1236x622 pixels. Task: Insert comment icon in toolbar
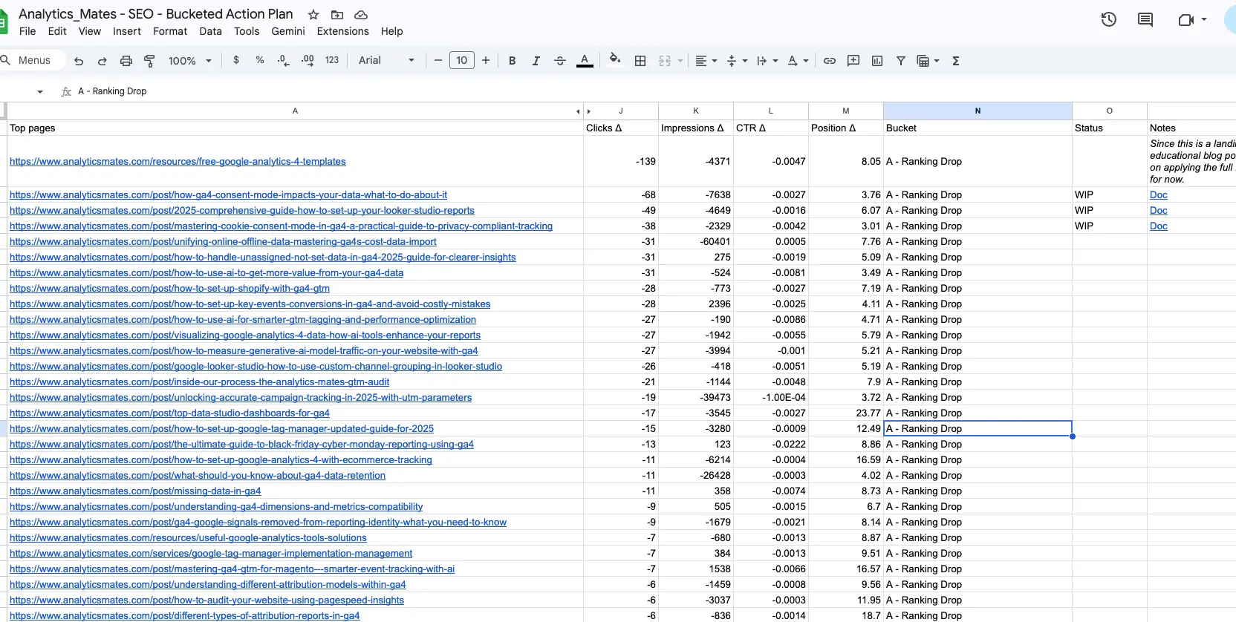[853, 61]
